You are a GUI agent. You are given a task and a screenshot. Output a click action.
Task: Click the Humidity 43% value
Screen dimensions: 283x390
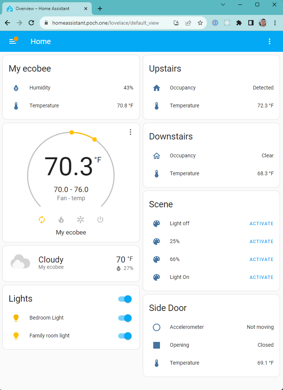click(x=129, y=88)
